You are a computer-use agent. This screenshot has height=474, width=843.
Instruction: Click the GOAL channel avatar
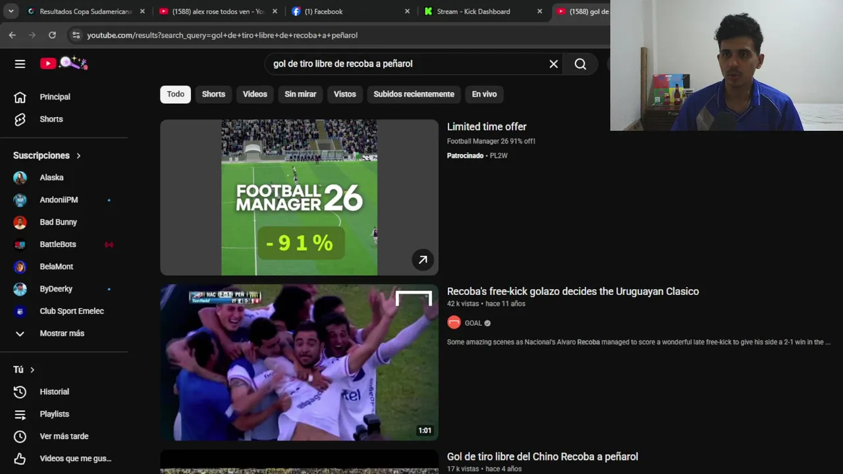454,323
